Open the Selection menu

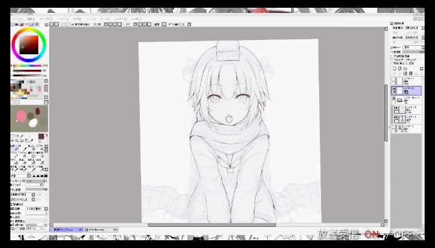[77, 19]
